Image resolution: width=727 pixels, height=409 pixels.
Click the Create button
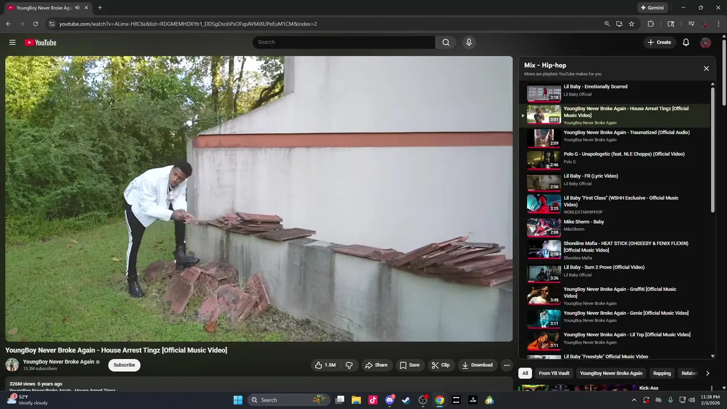pyautogui.click(x=659, y=43)
